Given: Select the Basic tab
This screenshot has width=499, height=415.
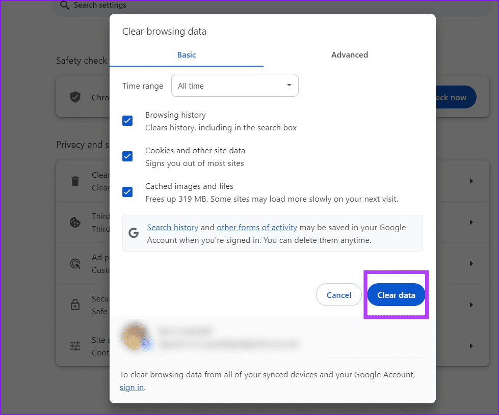Looking at the screenshot, I should pyautogui.click(x=187, y=54).
